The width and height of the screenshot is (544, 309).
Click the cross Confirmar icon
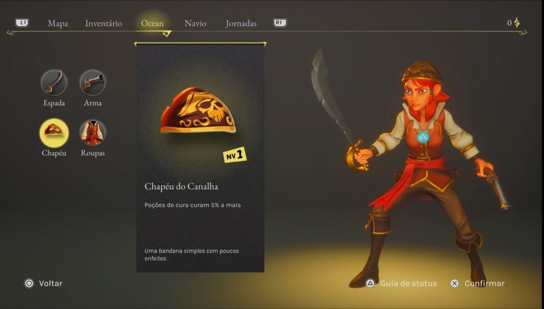tap(455, 284)
